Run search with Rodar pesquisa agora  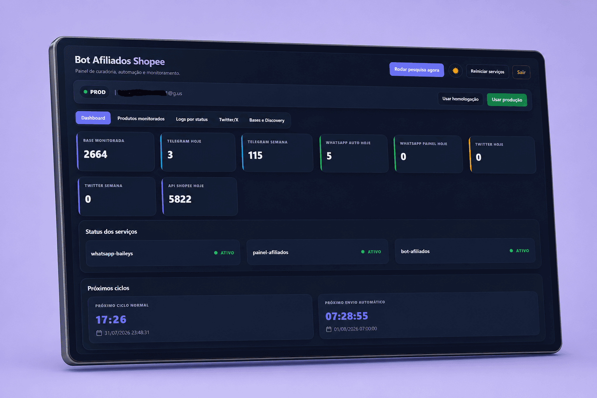[x=417, y=70]
